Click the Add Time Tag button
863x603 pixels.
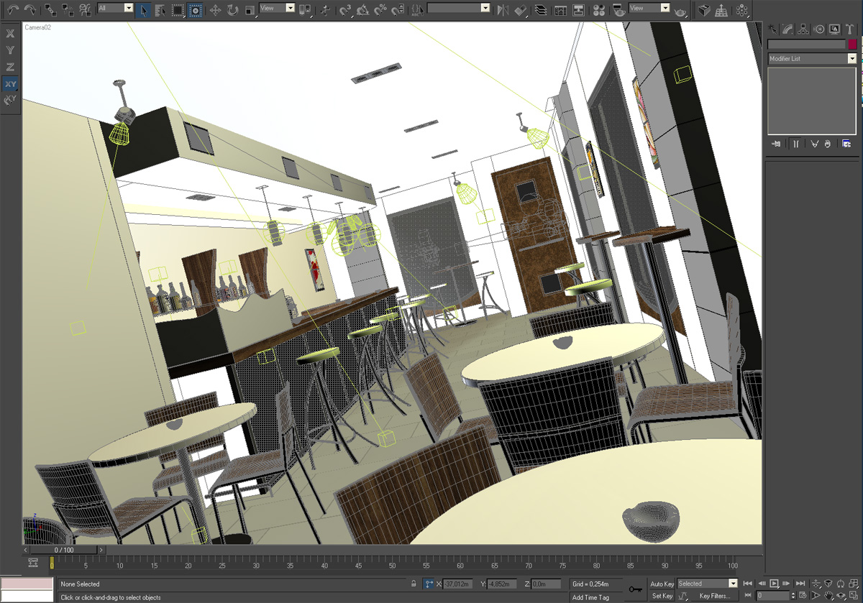coord(590,597)
